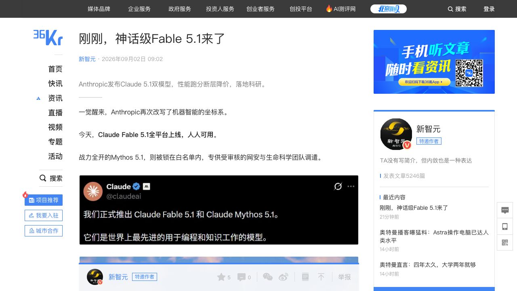
Task: Click 特邀作者 tag in author card
Action: [x=429, y=141]
